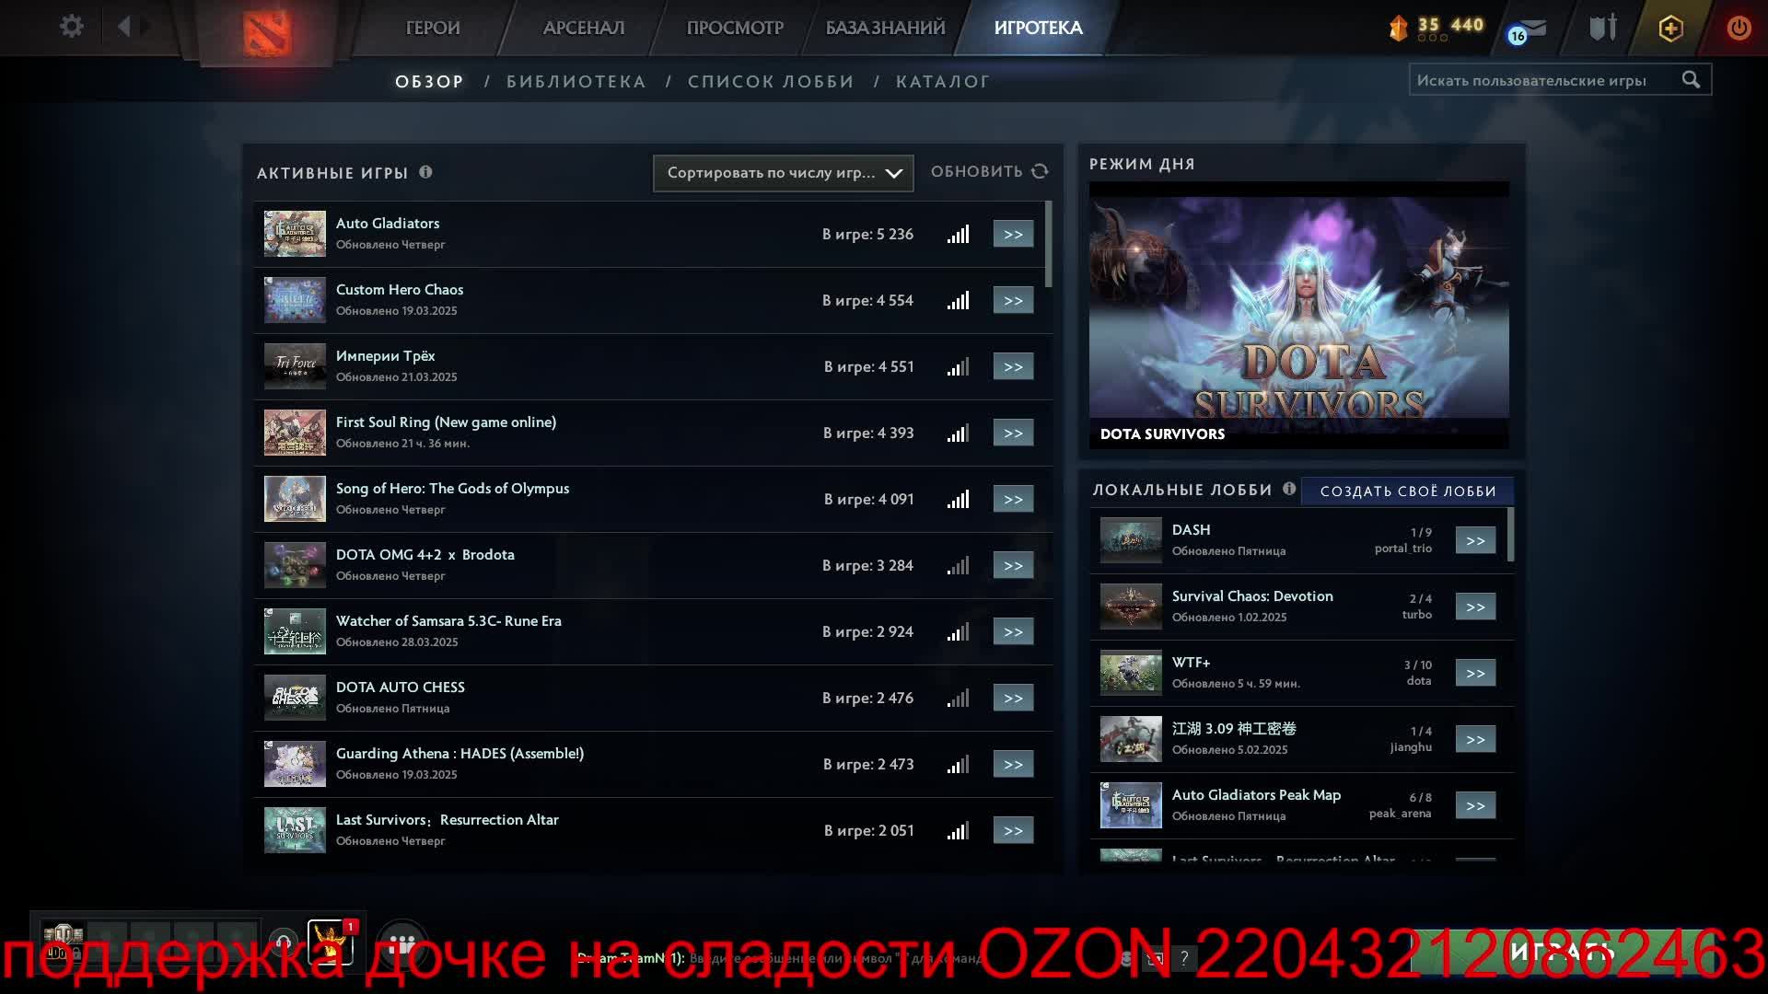Open Last Survivors with its >> button
The width and height of the screenshot is (1768, 994).
click(1013, 831)
